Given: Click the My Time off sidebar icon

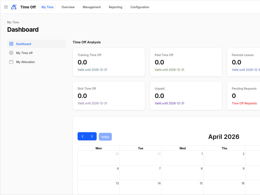Looking at the screenshot, I should 11,53.
